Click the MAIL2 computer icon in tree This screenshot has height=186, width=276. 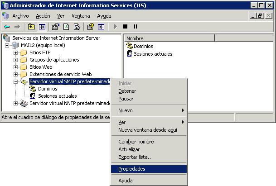(15, 45)
